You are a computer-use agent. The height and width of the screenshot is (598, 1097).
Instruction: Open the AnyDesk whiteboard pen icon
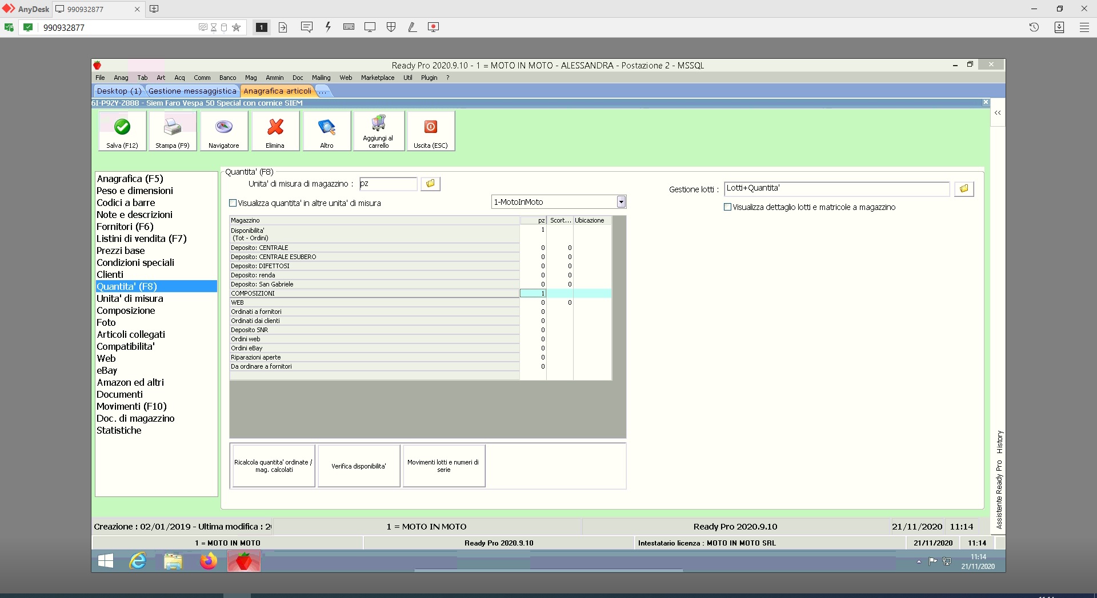pyautogui.click(x=412, y=27)
